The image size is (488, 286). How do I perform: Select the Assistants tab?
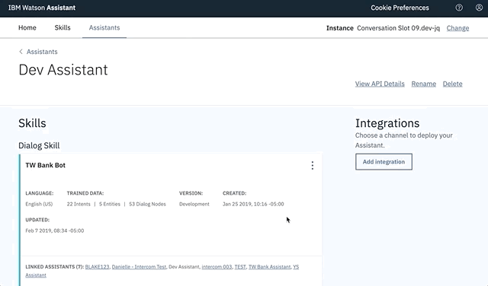[x=104, y=27]
